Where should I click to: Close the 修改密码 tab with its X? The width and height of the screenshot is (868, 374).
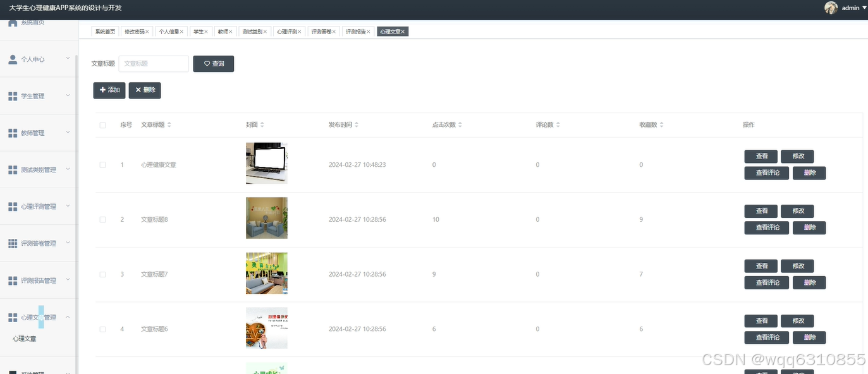[x=147, y=32]
